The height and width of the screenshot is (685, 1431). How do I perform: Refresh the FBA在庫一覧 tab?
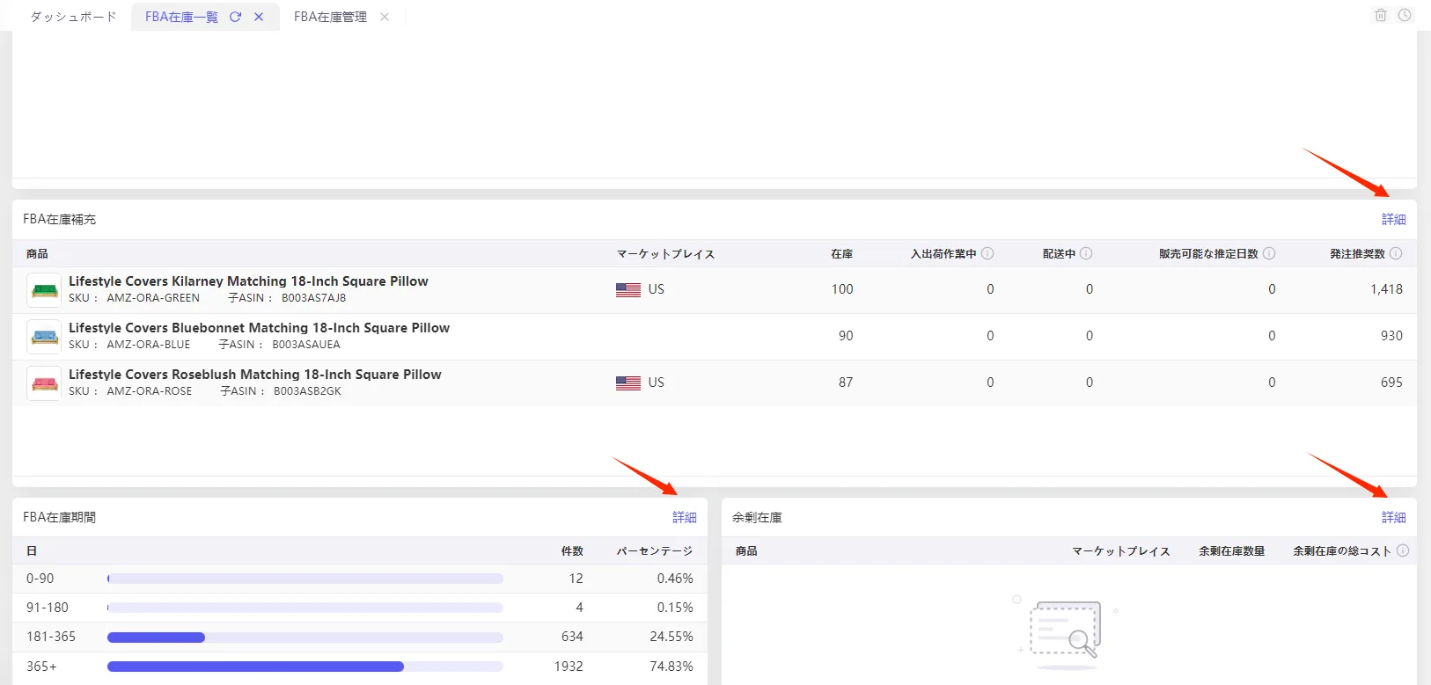click(235, 17)
